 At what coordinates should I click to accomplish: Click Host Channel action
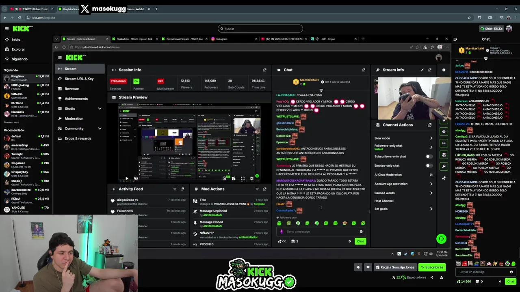(x=384, y=201)
